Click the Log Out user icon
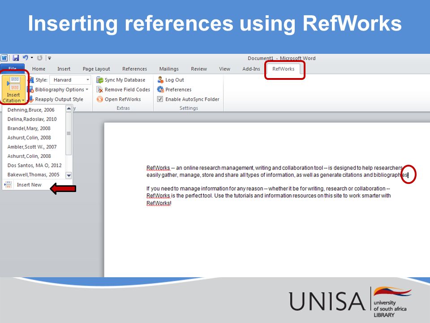 point(160,80)
